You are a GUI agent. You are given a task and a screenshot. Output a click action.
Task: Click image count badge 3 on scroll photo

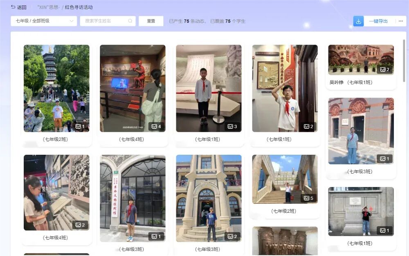tap(232, 126)
